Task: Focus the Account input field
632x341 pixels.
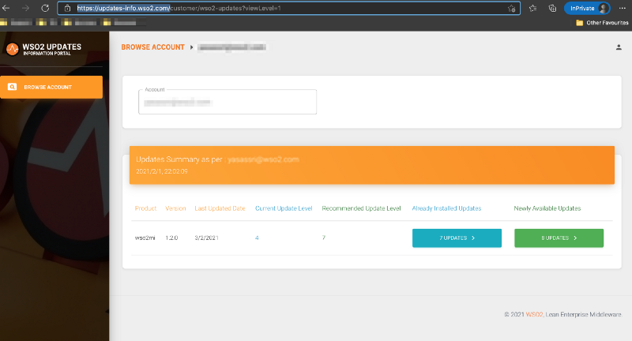Action: tap(228, 103)
